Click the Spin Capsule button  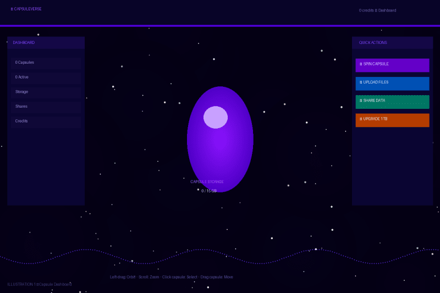392,65
